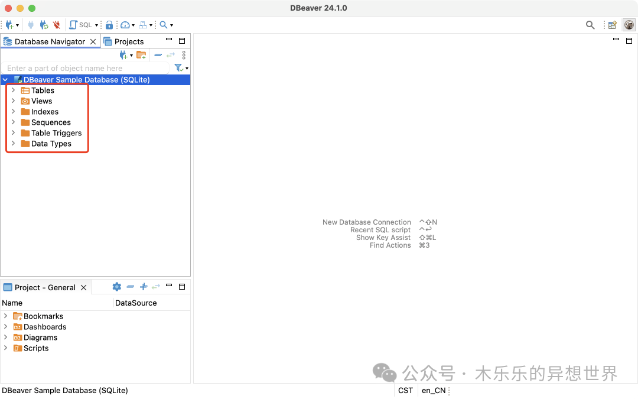Expand the database tasks dropdown arrow
This screenshot has width=638, height=399.
[x=151, y=25]
